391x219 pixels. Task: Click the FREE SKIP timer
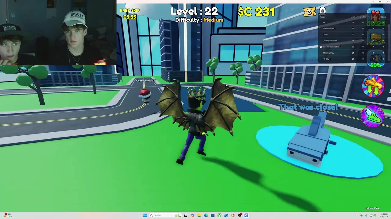pos(130,14)
